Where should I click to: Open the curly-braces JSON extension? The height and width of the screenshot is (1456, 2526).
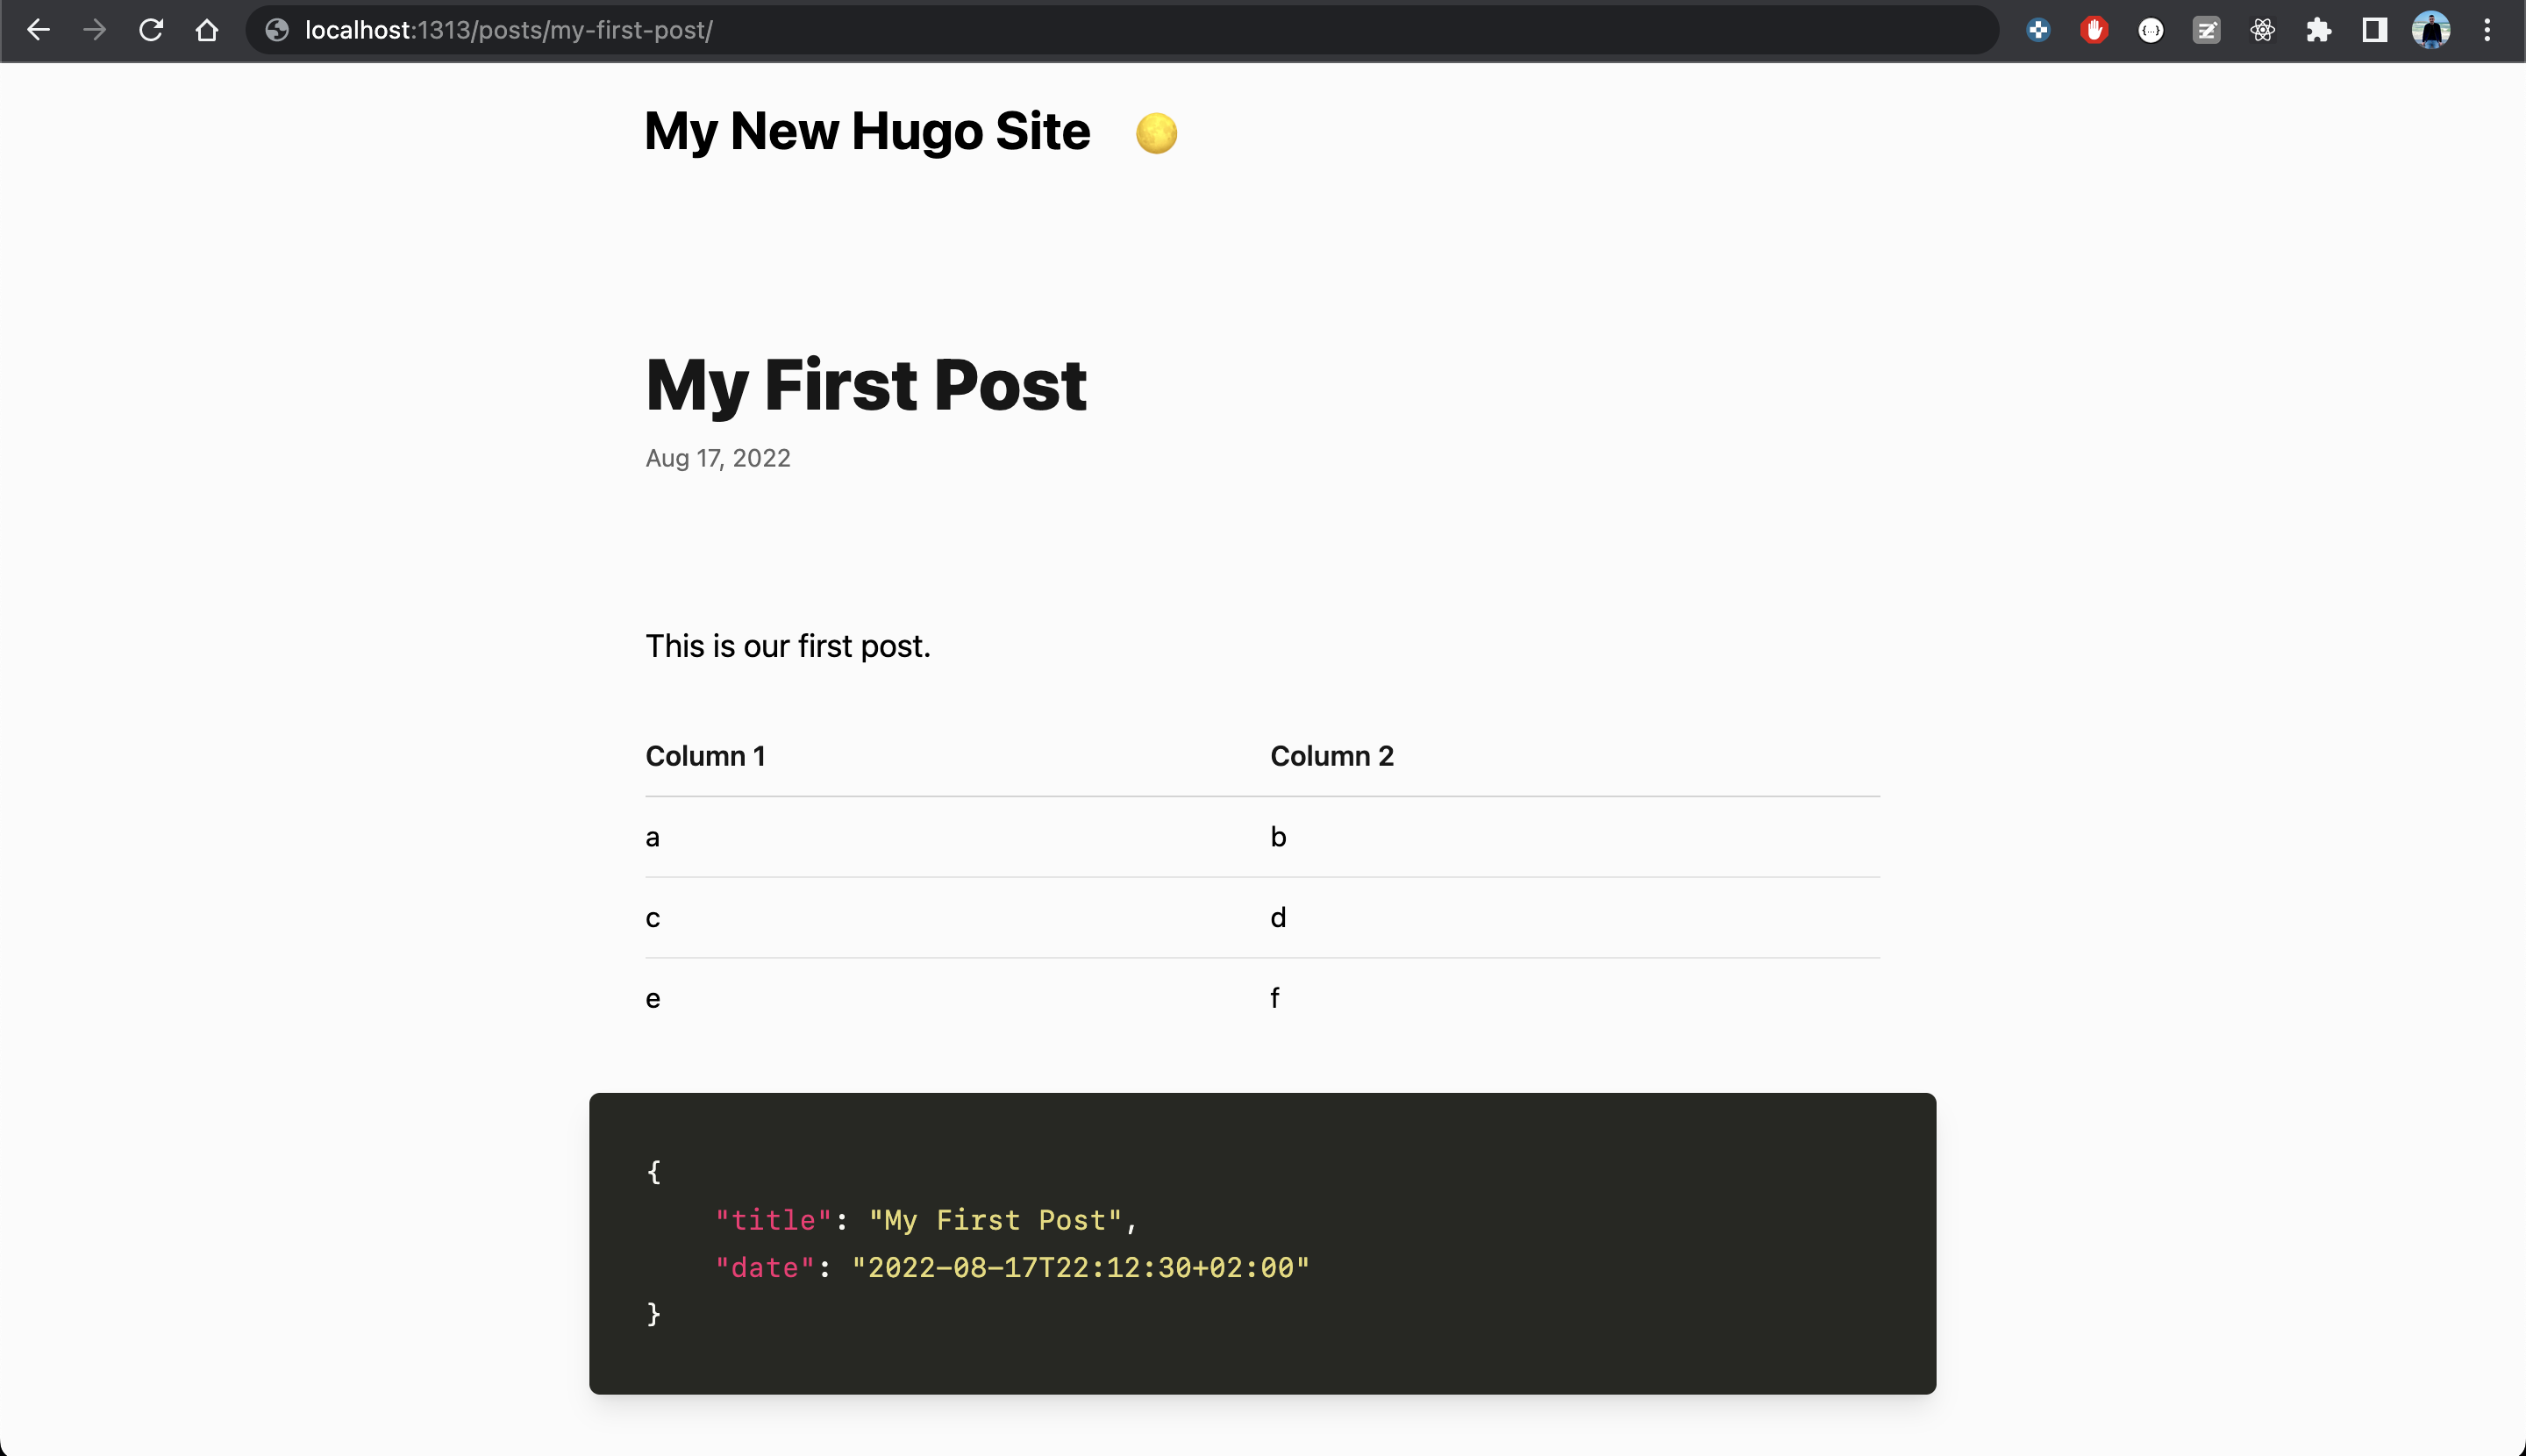pyautogui.click(x=2150, y=30)
